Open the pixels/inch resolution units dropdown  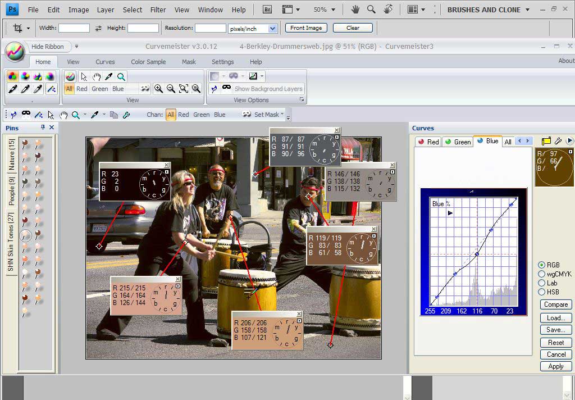272,29
